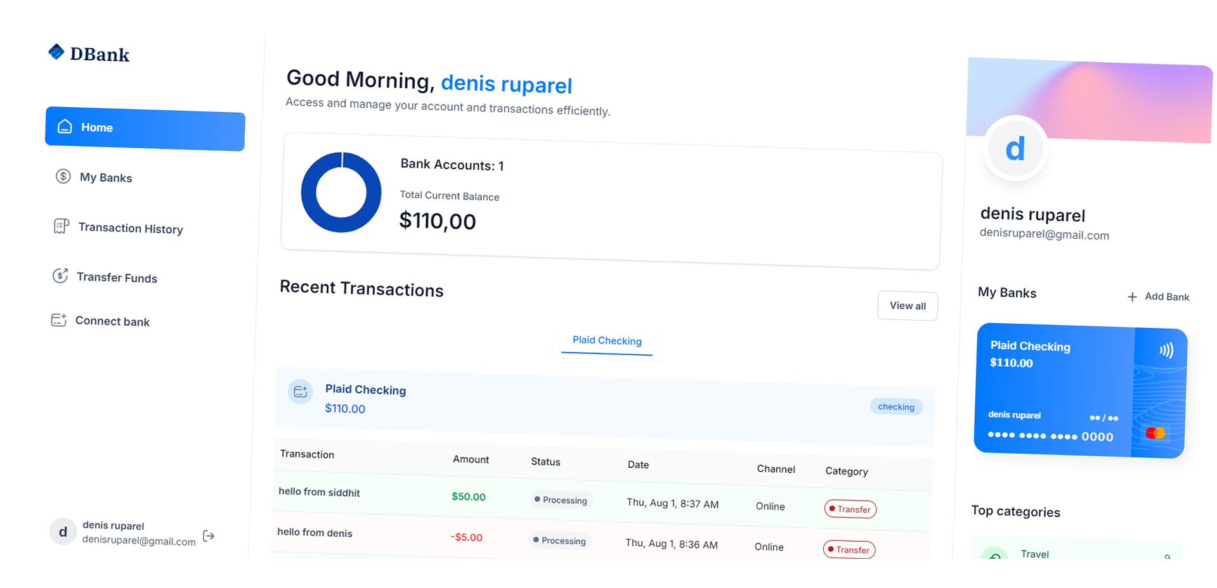The width and height of the screenshot is (1217, 588).
Task: Click the DBank logo icon
Action: pos(56,52)
